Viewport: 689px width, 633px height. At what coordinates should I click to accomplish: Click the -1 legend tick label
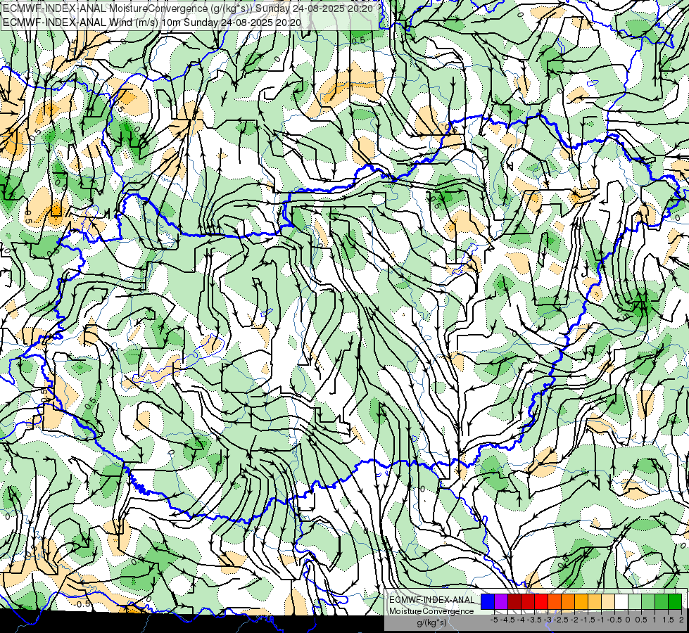pyautogui.click(x=601, y=620)
